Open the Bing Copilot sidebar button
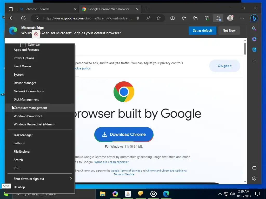 pyautogui.click(x=254, y=18)
